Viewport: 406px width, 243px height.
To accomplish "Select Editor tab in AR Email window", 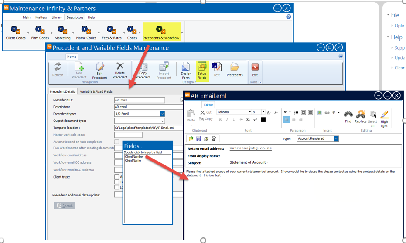I will [208, 105].
